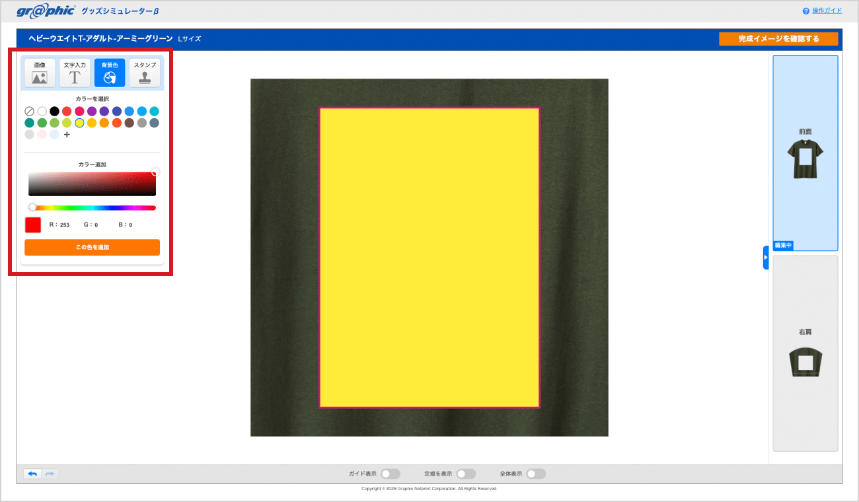Screen dimensions: 859x502
Task: Open the 文字入力 text input tab
Action: coord(75,73)
